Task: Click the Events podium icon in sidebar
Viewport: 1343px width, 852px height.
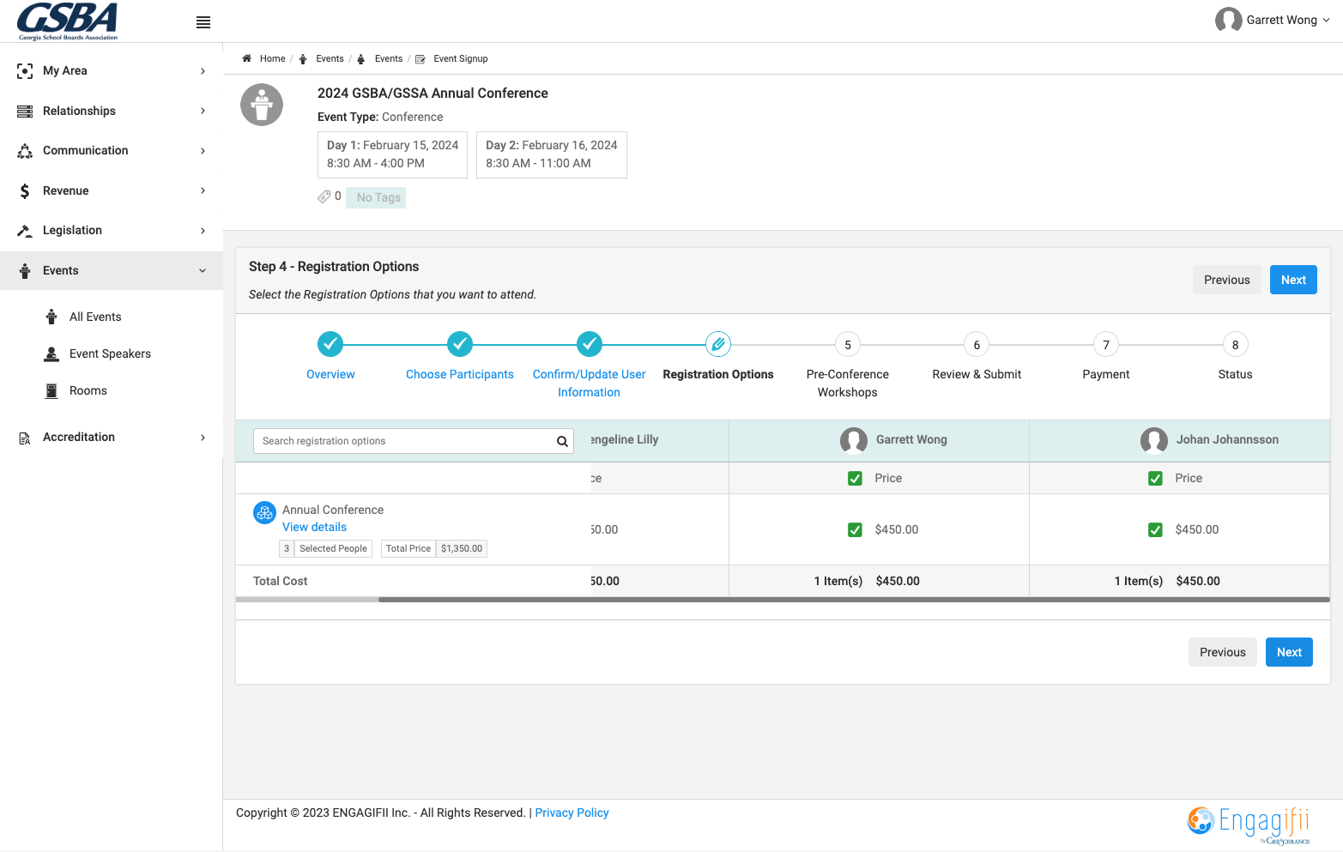Action: click(x=25, y=271)
